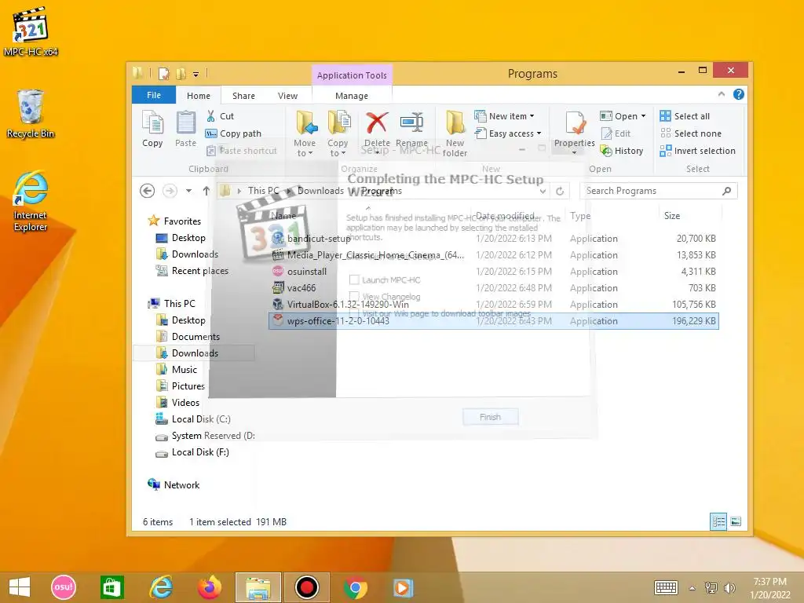
Task: Click the Copy icon in the ribbon
Action: click(x=152, y=130)
